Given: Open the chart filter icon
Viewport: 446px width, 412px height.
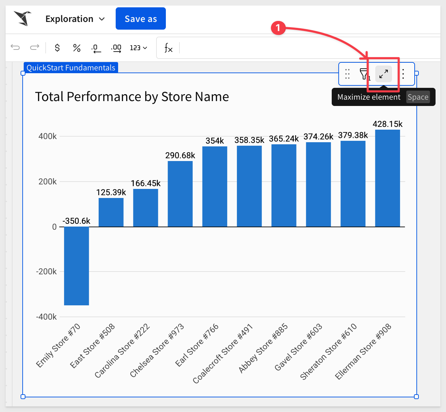Looking at the screenshot, I should coord(364,74).
